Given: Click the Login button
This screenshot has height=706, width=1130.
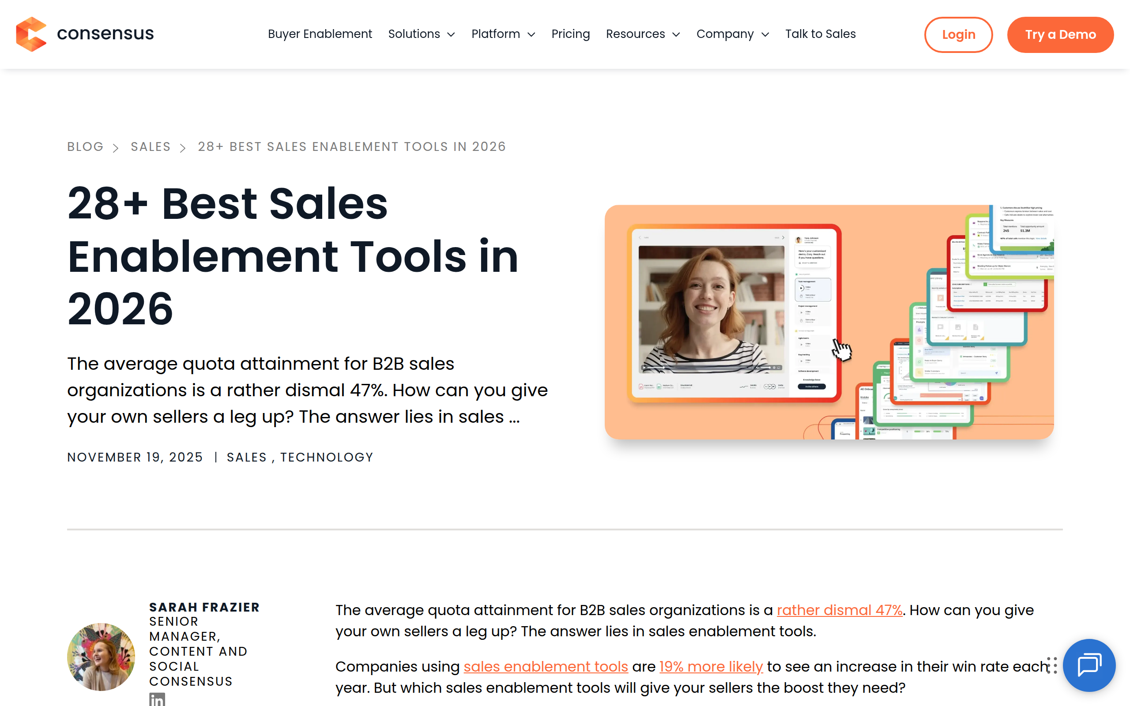Looking at the screenshot, I should (x=958, y=34).
